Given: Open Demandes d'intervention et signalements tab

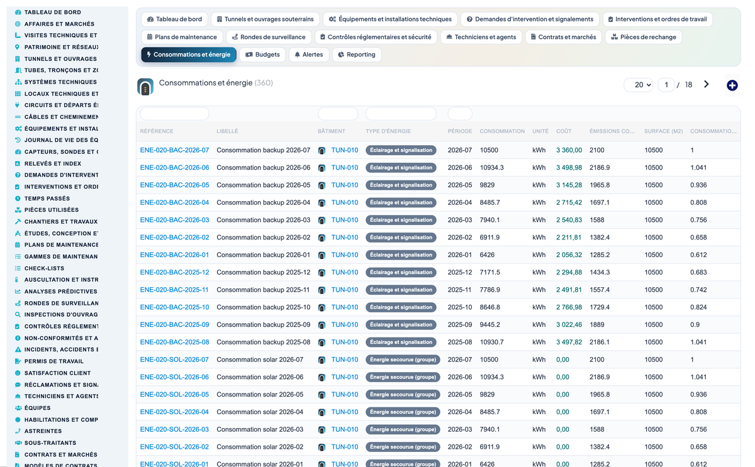Looking at the screenshot, I should pyautogui.click(x=530, y=19).
